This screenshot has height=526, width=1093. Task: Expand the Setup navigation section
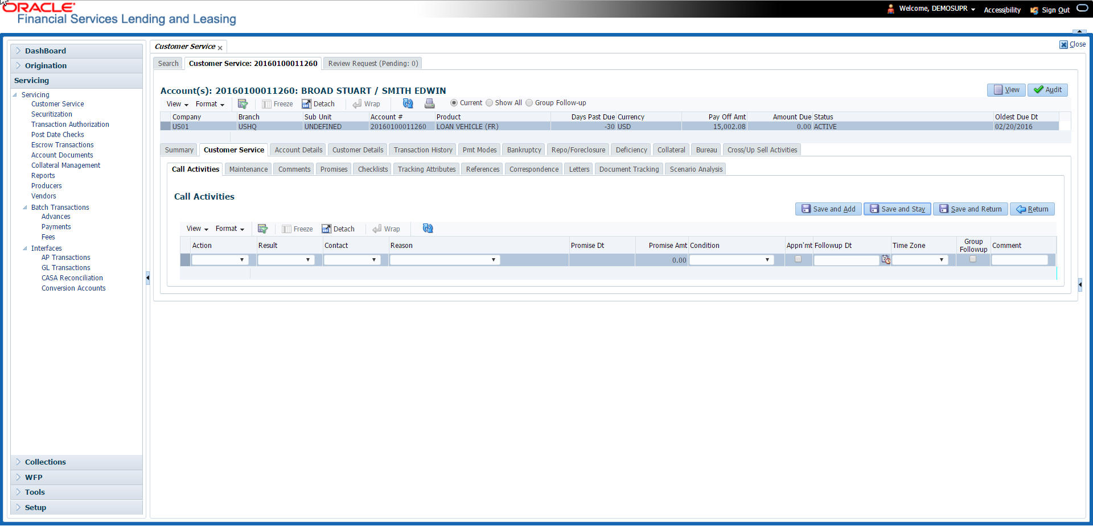click(76, 507)
